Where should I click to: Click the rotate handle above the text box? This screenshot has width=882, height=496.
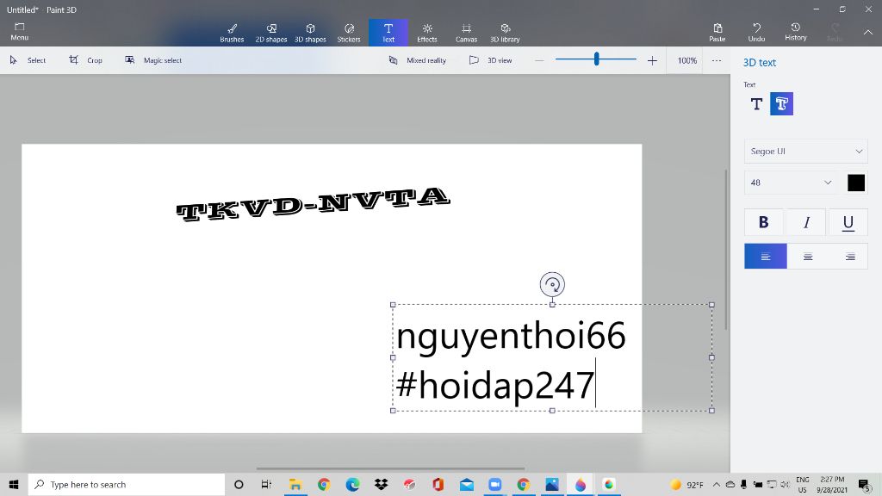[x=552, y=284]
